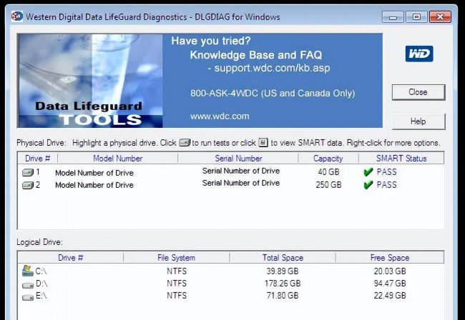Click the 39.89 GB total space value

283,271
